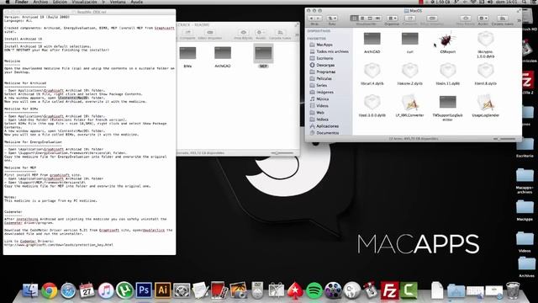
Task: Expand the toolbar overflow arrows in CRACK window
Action: click(x=297, y=35)
